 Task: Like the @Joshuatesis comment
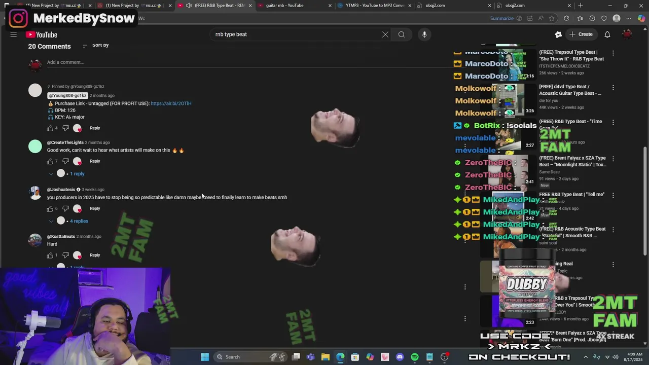pyautogui.click(x=50, y=208)
